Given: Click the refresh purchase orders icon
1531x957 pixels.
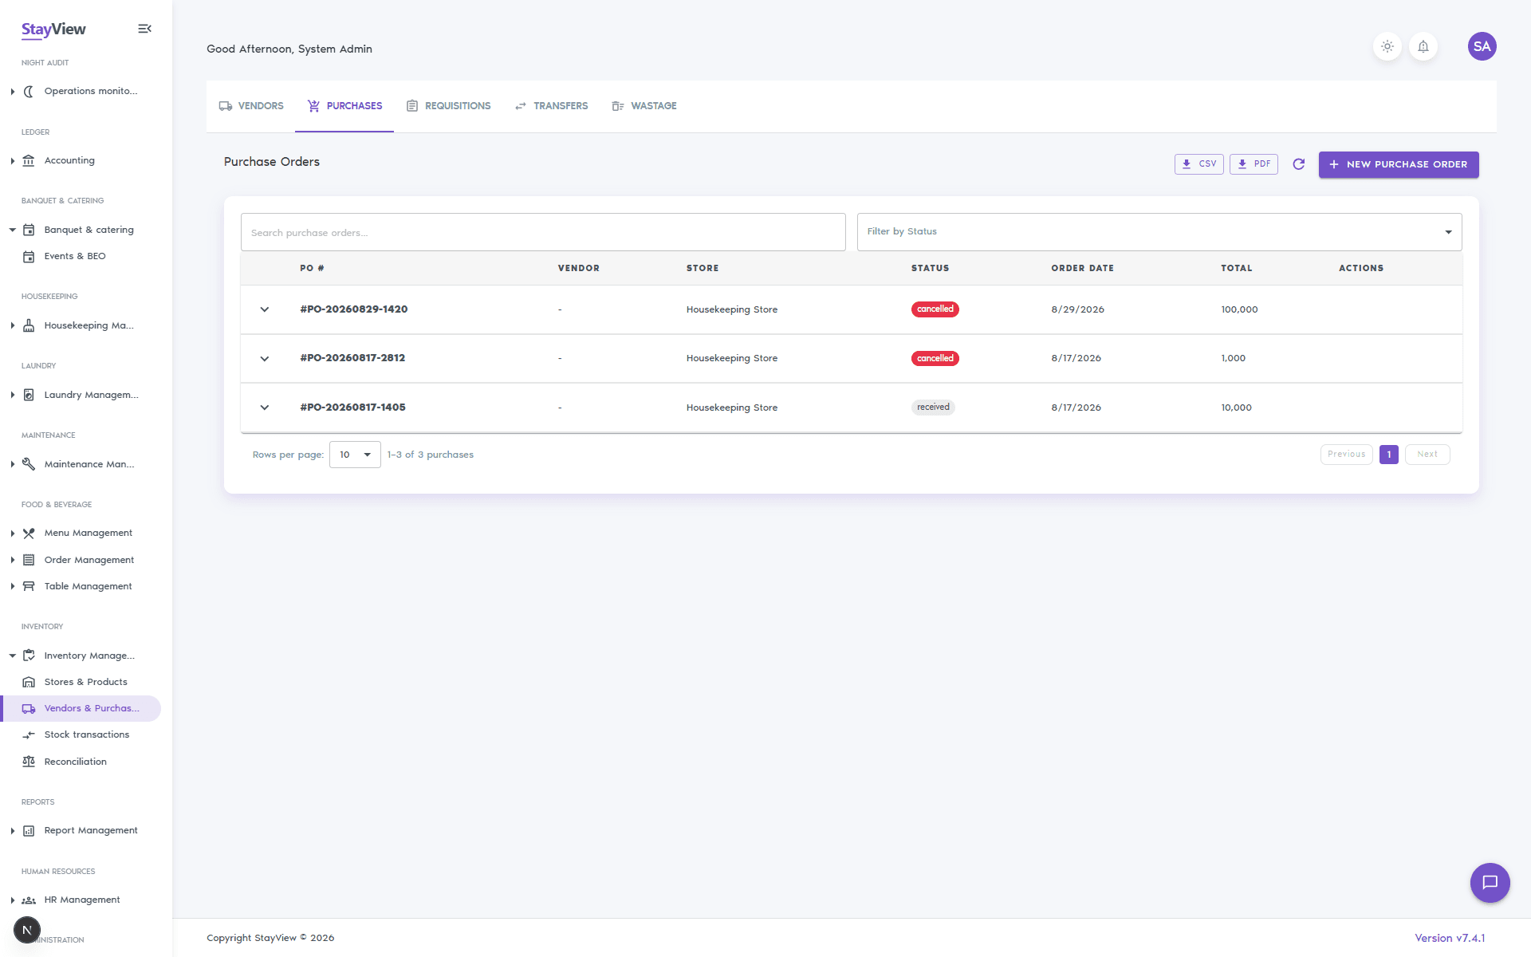Looking at the screenshot, I should pos(1299,164).
